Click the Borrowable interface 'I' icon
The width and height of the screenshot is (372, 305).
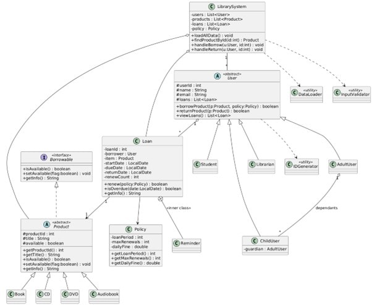pyautogui.click(x=44, y=157)
